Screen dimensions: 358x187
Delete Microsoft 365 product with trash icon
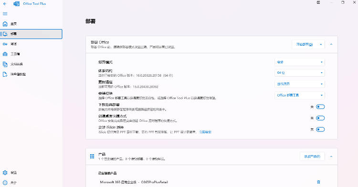point(318,182)
